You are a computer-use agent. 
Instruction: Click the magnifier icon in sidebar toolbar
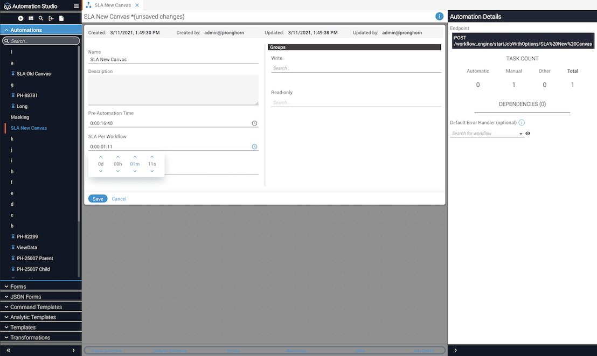coord(41,18)
